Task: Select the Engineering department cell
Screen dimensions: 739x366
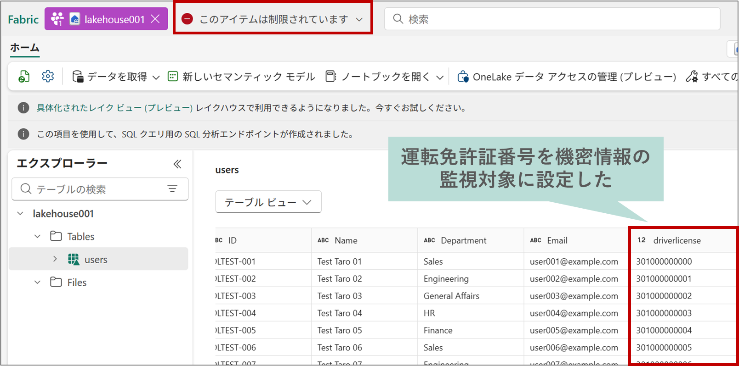Action: tap(471, 279)
